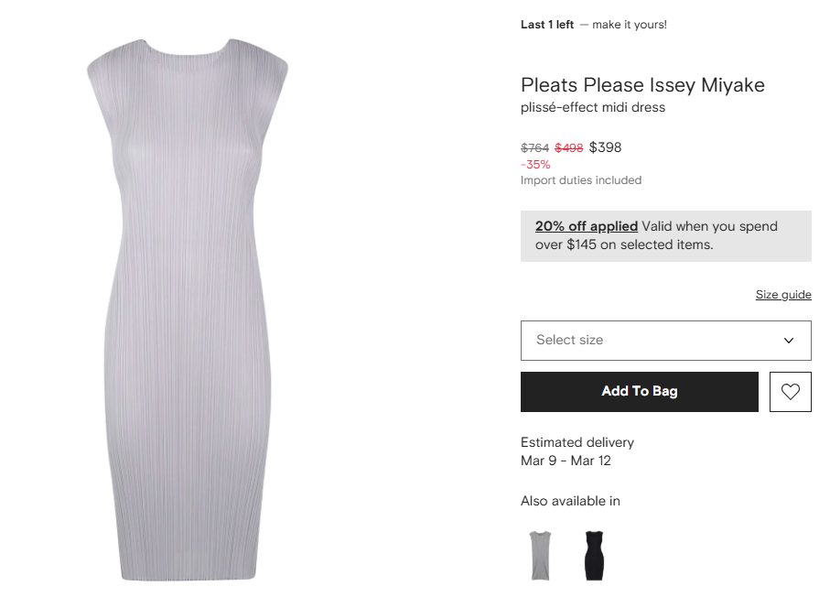Viewport: 830px width, 597px height.
Task: Click the "Last 1 left" stock notice
Action: click(547, 25)
